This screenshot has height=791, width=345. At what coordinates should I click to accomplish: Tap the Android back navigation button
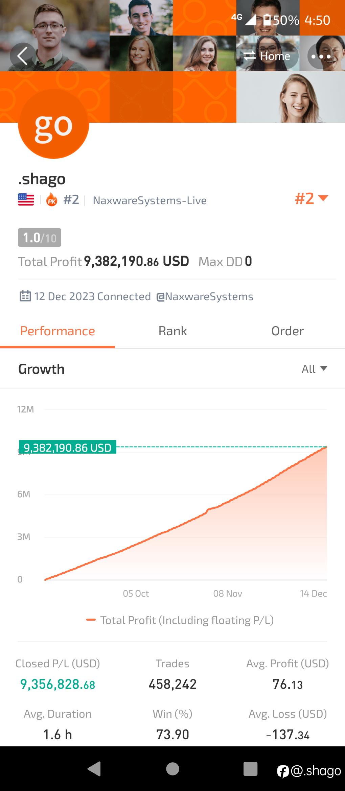click(x=94, y=769)
